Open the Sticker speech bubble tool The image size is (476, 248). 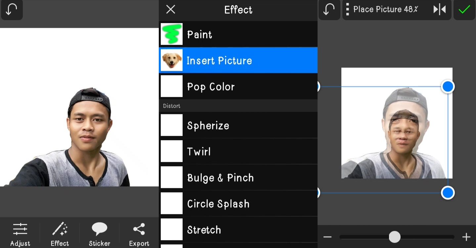click(x=99, y=234)
